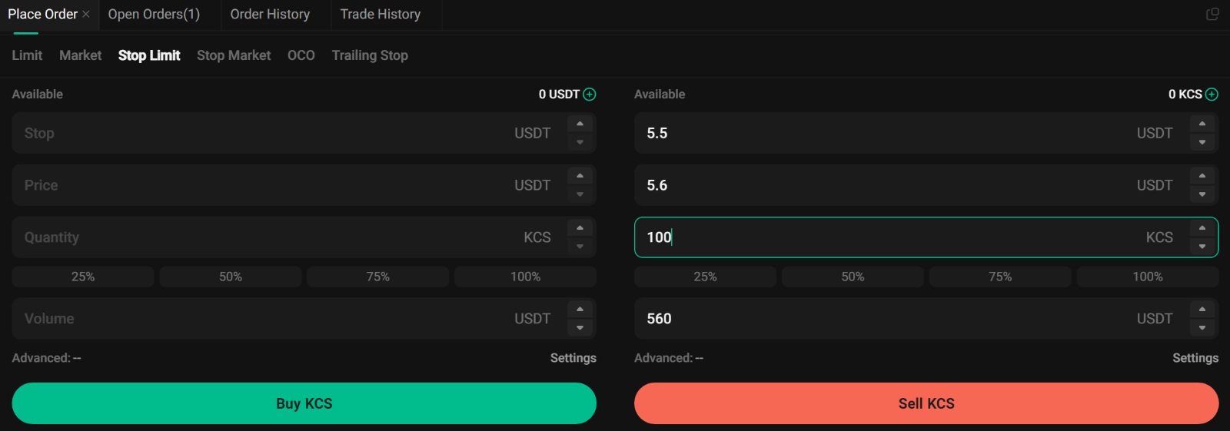Open the Open Orders(1) tab
Viewport: 1230px width, 431px height.
click(x=154, y=14)
